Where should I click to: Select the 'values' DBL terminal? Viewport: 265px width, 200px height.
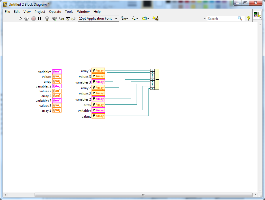(57, 76)
